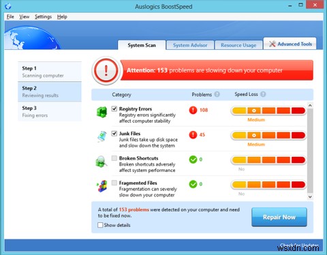This screenshot has width=327, height=255.
Task: Click the red warning icon next to 45
Action: click(193, 135)
